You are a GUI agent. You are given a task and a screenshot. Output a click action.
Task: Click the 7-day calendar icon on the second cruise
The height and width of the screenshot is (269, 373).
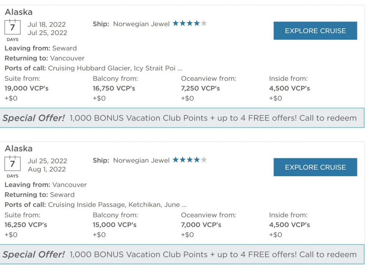pos(12,163)
